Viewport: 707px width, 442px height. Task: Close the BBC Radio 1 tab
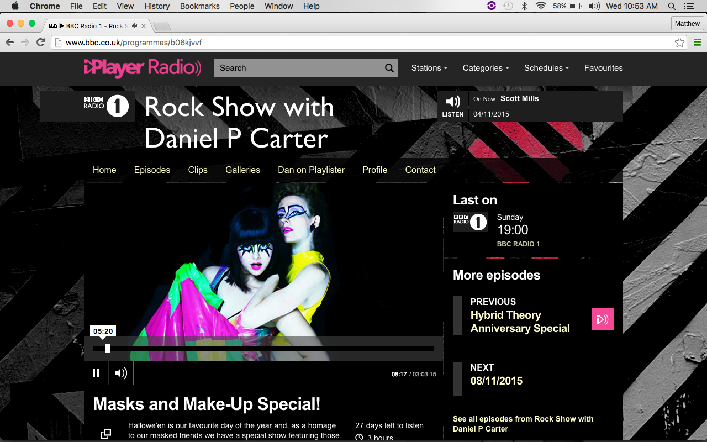(x=144, y=26)
